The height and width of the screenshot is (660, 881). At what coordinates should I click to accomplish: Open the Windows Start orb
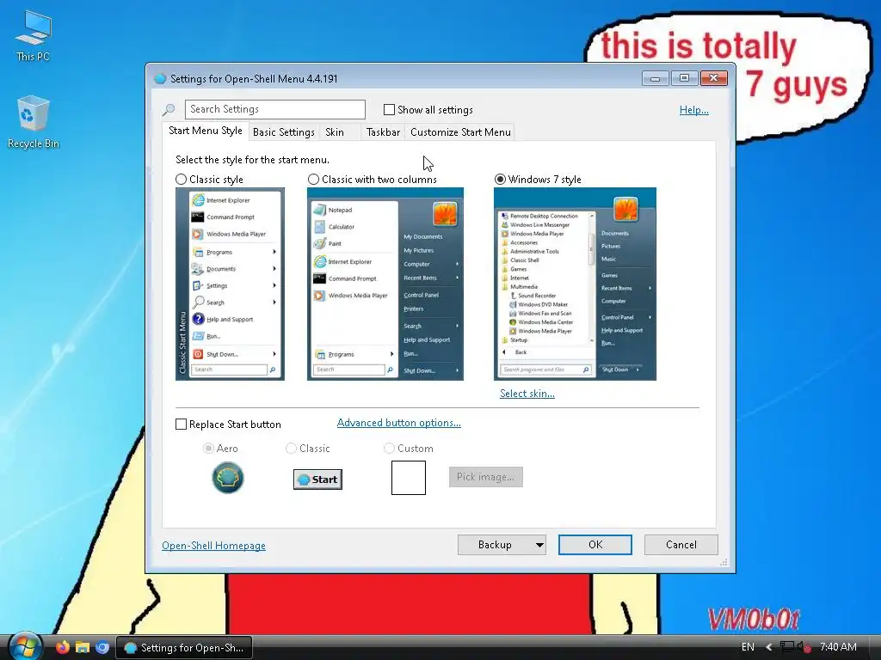point(25,646)
